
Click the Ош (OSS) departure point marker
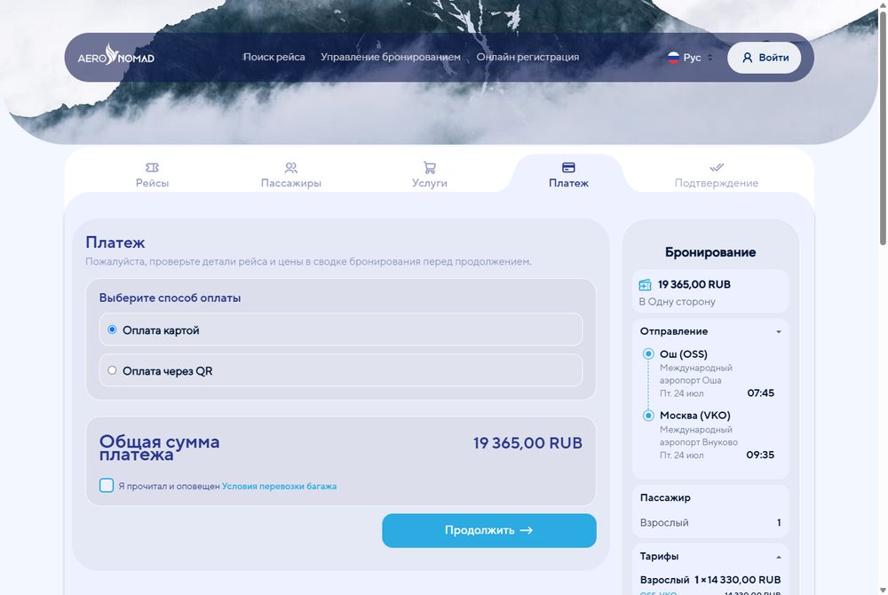[648, 353]
